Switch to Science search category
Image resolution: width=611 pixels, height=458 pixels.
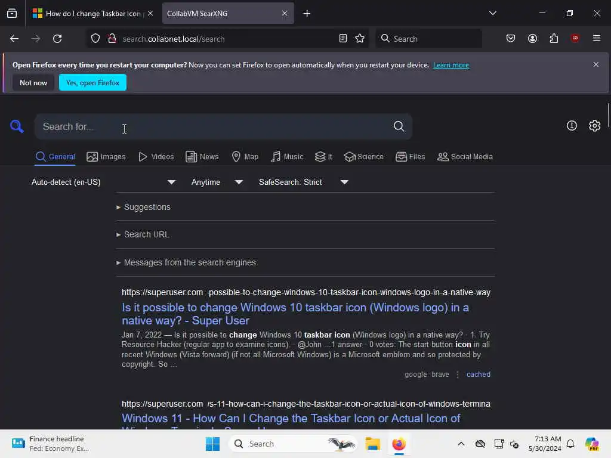[363, 157]
